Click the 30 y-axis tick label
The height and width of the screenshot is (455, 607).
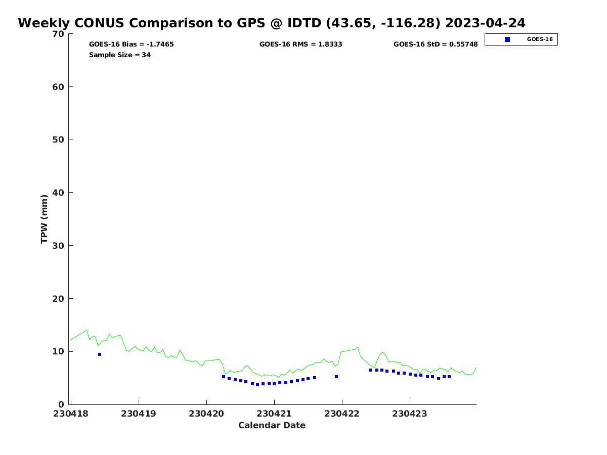(x=59, y=246)
